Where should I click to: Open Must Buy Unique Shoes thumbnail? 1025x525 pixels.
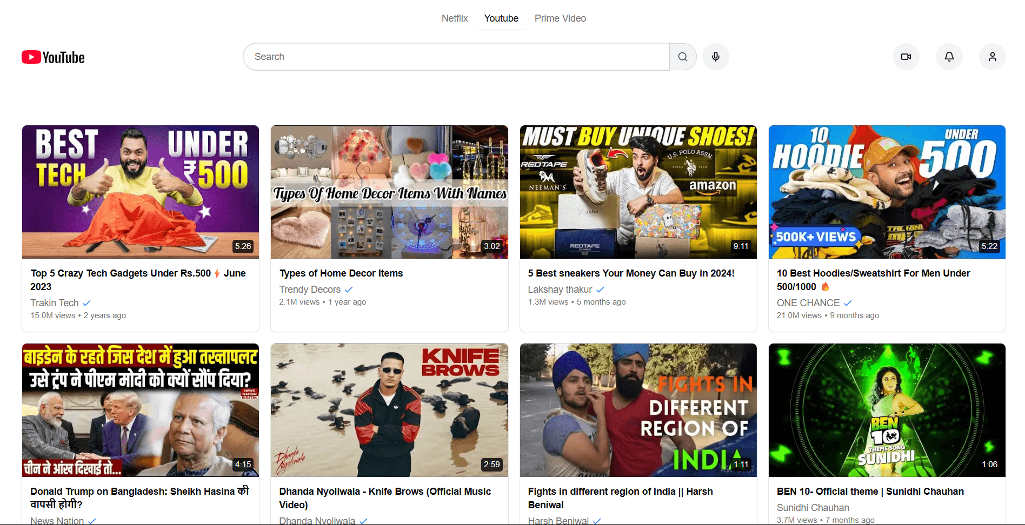[638, 192]
